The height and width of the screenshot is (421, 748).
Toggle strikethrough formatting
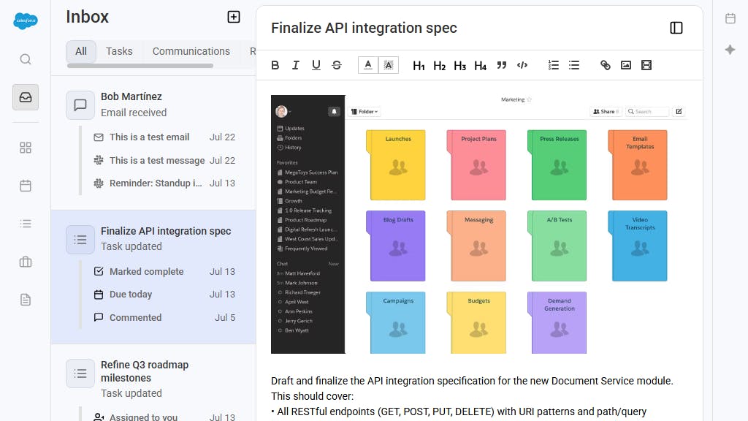point(337,65)
